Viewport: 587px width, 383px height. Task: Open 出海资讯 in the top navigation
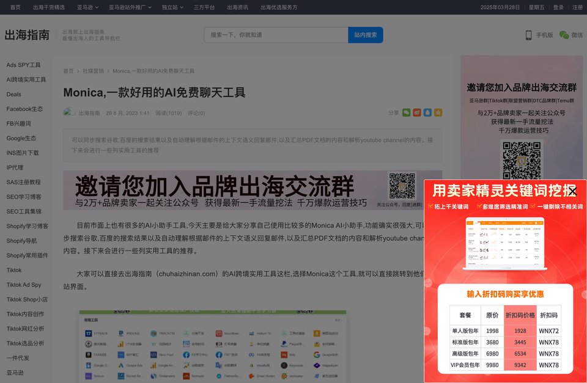(x=238, y=7)
